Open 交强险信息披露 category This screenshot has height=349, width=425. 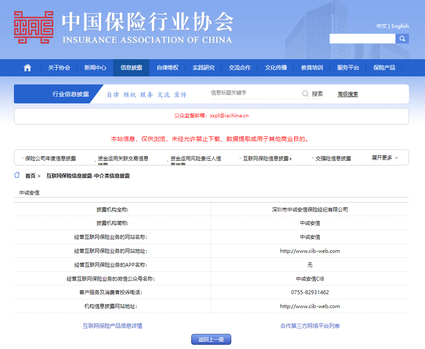tap(333, 159)
